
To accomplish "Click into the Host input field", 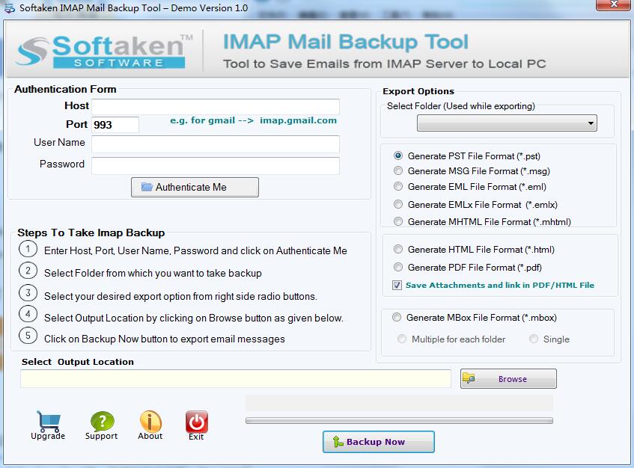I will point(216,107).
